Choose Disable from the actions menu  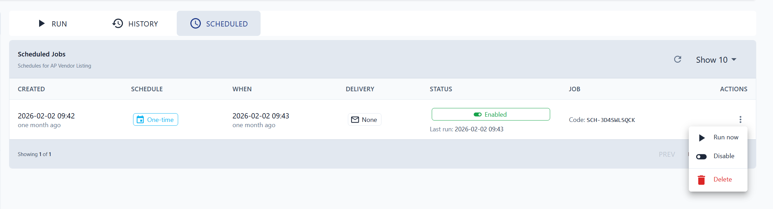point(724,156)
